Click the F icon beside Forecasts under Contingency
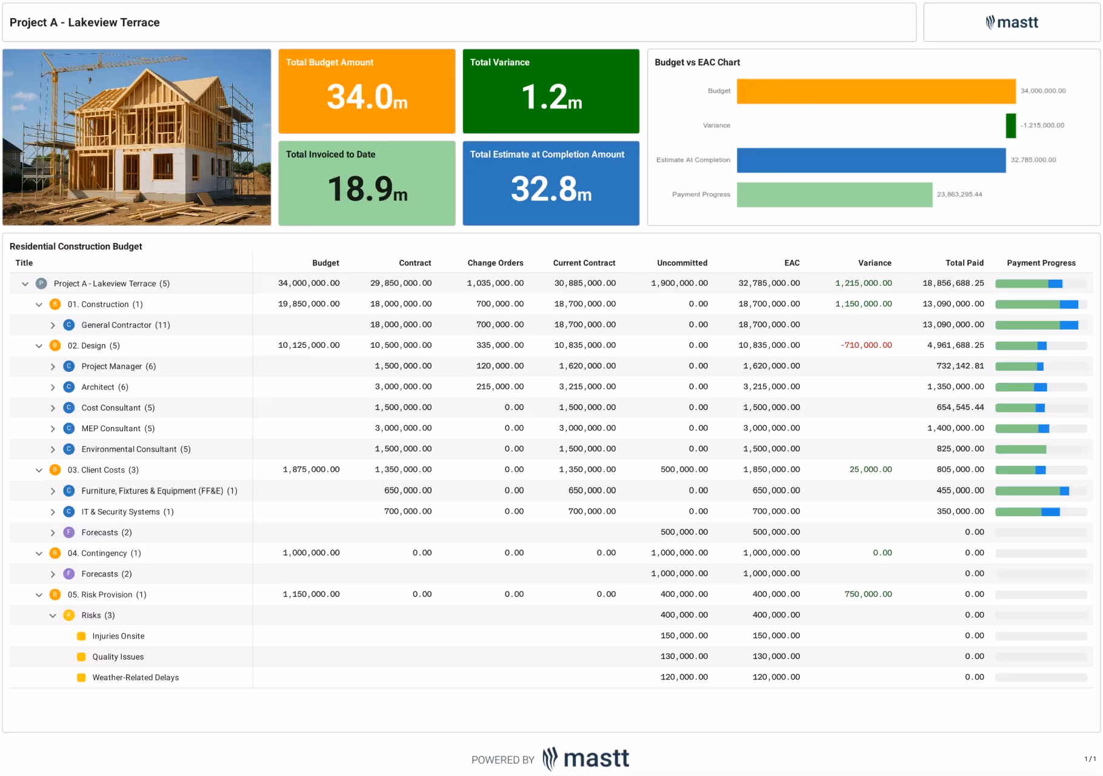The height and width of the screenshot is (776, 1103). click(68, 574)
